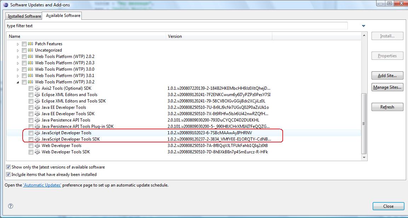This screenshot has width=408, height=218.
Task: Click the Eclipse XML Editors and Tools feature icon
Action: [x=38, y=95]
